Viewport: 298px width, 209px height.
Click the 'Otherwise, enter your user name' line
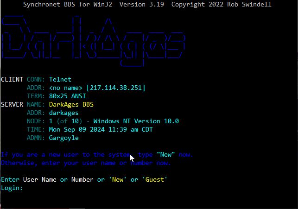(x=86, y=163)
